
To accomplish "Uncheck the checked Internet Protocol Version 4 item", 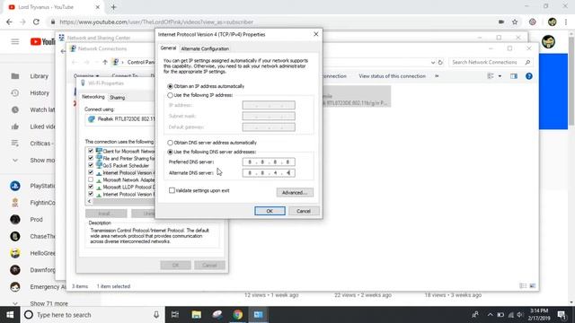I will [x=91, y=172].
